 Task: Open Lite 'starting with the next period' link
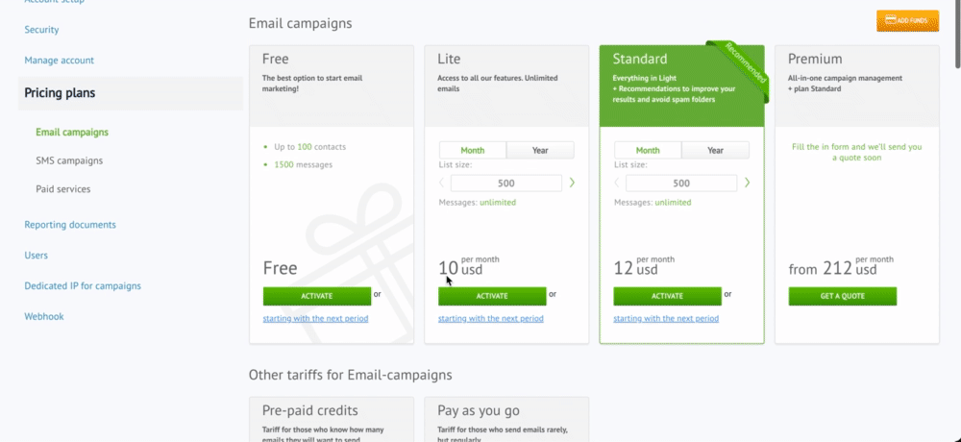point(491,319)
